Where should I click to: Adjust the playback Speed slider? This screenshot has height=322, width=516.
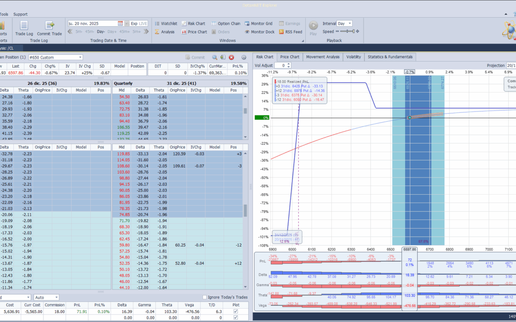(x=347, y=31)
